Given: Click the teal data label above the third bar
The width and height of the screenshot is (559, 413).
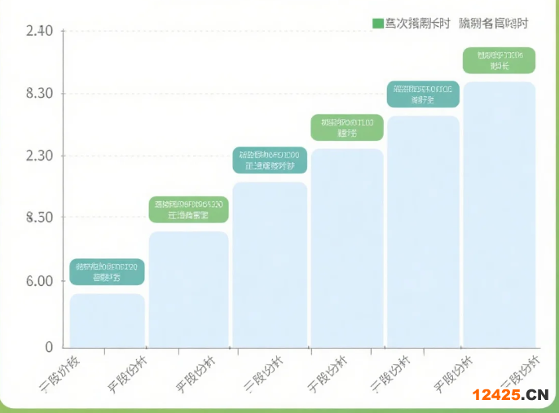Looking at the screenshot, I should click(270, 160).
